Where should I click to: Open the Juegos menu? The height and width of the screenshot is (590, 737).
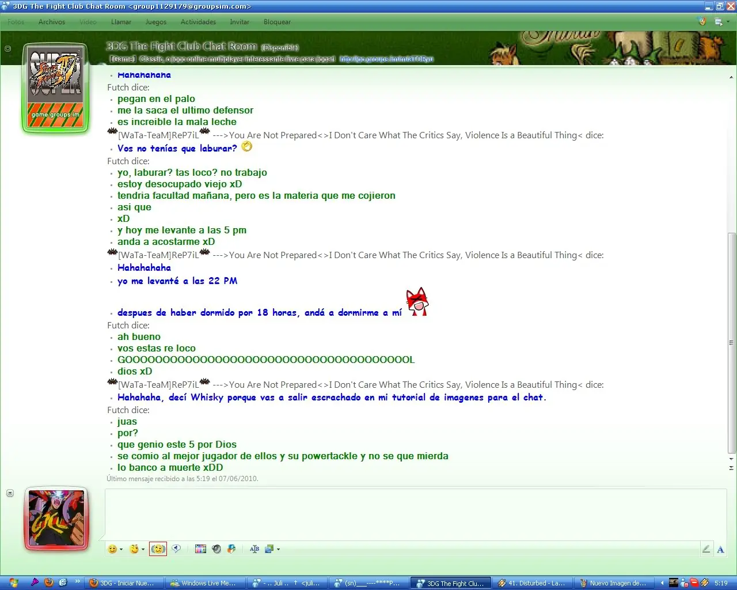(x=156, y=22)
